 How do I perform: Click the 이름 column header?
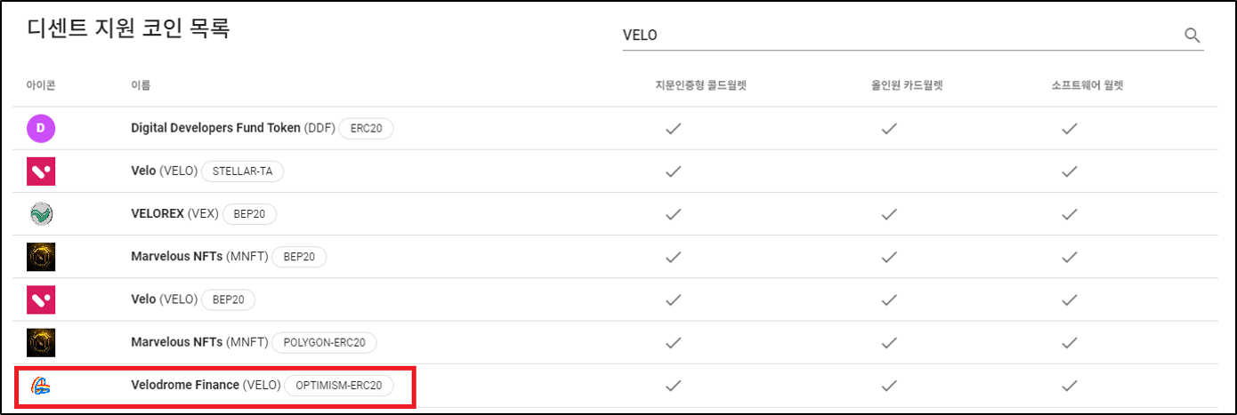(x=141, y=86)
